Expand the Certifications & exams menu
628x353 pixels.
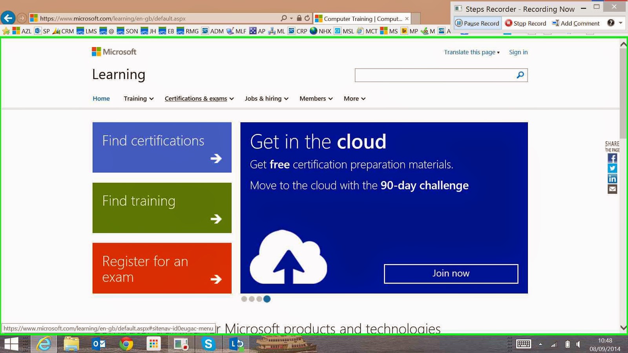coord(196,98)
